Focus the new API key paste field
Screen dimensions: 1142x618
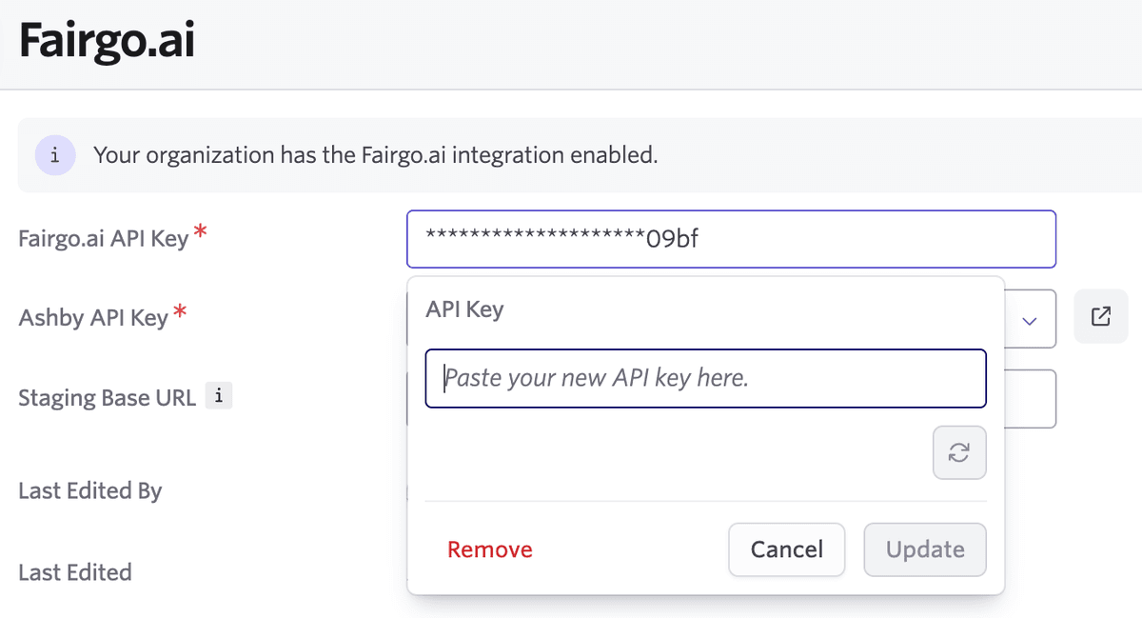(705, 378)
